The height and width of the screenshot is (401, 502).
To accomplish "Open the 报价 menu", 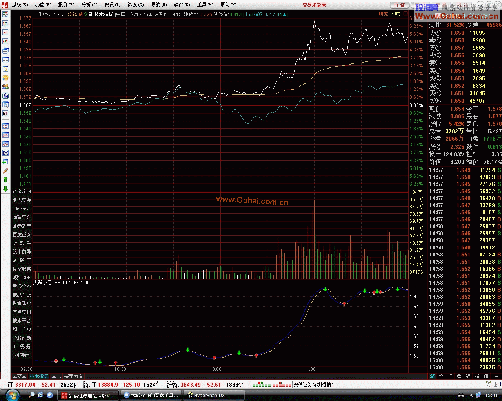I will (66, 5).
